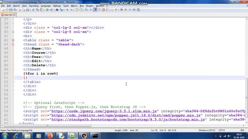The image size is (248, 139).
Task: Open the Language menu
Action: [46, 6]
